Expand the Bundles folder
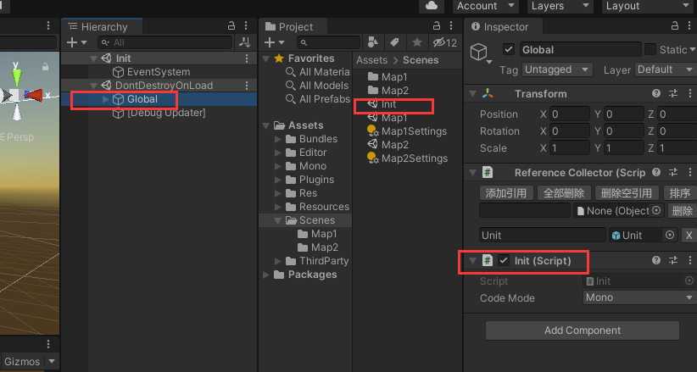 (x=278, y=139)
